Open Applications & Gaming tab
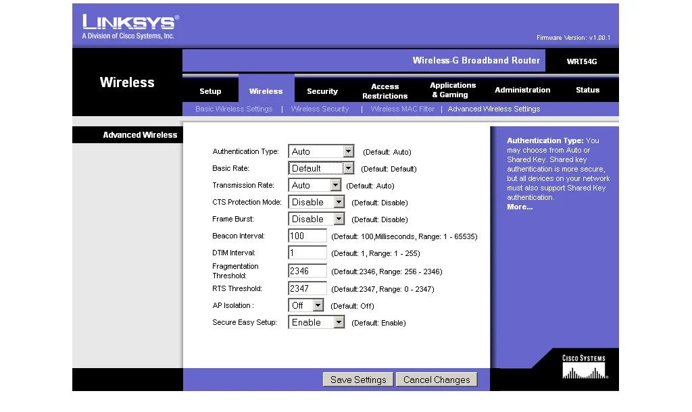Screen dimensions: 692x412 click(x=453, y=91)
